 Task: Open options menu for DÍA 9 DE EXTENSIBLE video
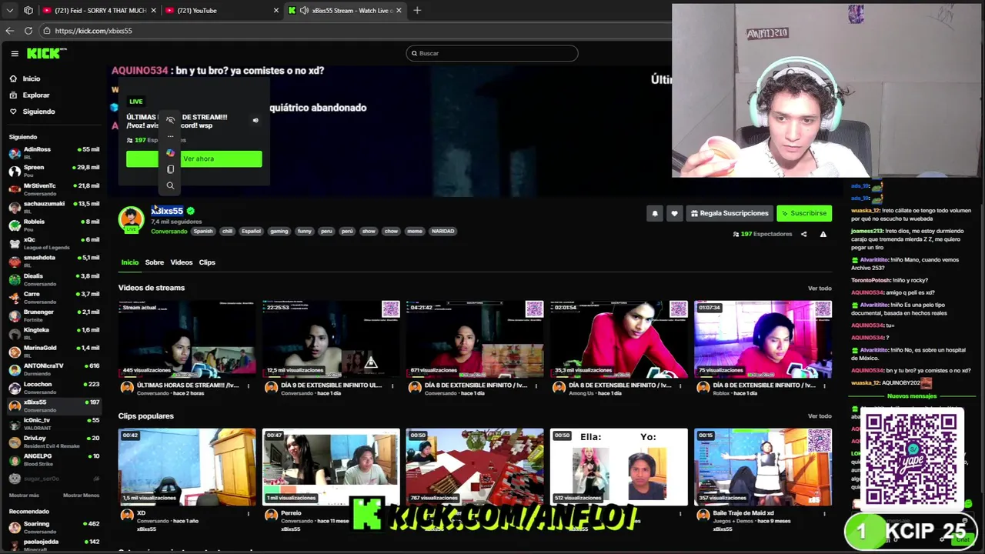point(392,385)
